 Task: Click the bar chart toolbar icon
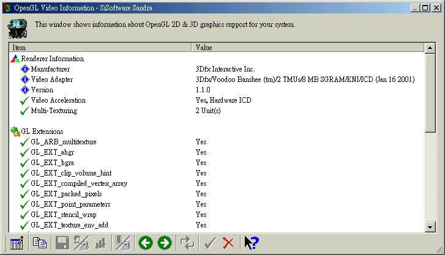tap(100, 243)
